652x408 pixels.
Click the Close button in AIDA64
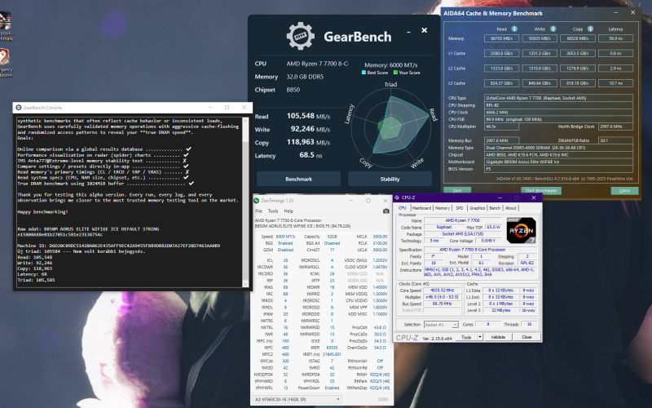[x=624, y=190]
